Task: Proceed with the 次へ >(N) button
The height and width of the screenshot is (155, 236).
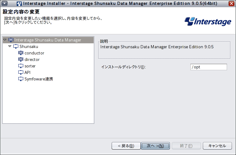Action: [155, 146]
